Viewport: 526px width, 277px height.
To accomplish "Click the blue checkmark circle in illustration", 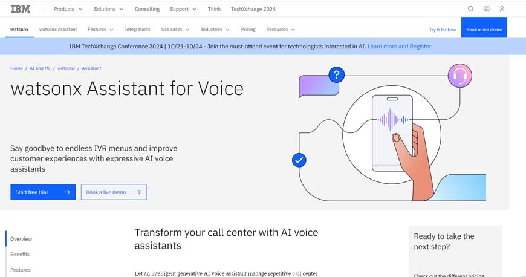I will click(299, 160).
